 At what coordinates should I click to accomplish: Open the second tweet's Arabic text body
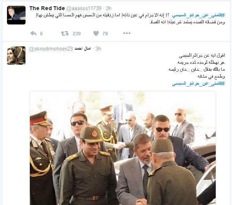click(197, 66)
